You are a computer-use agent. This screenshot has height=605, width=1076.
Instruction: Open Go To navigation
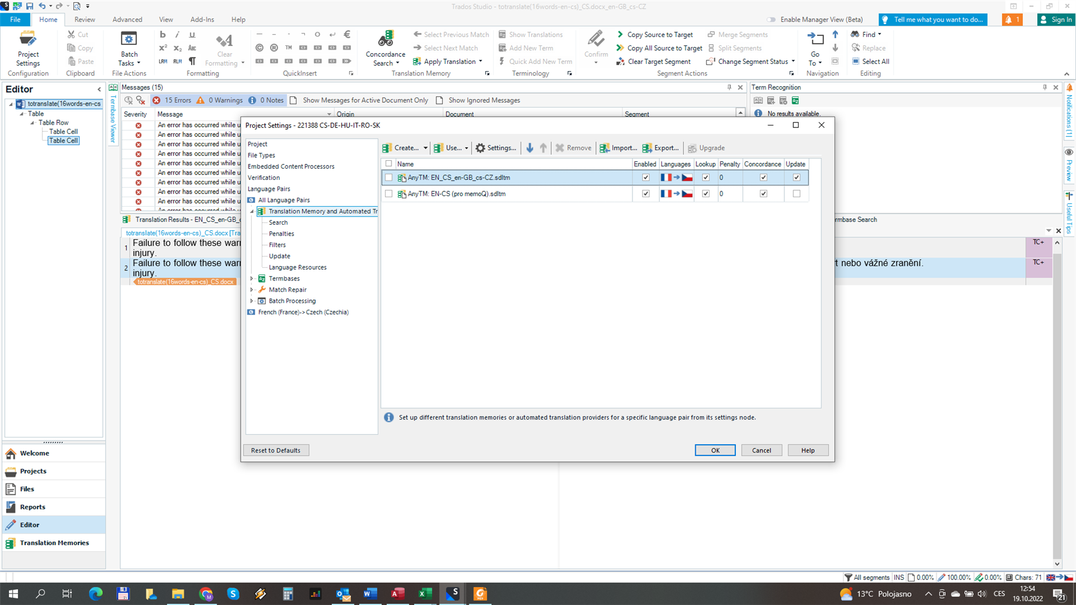(815, 48)
